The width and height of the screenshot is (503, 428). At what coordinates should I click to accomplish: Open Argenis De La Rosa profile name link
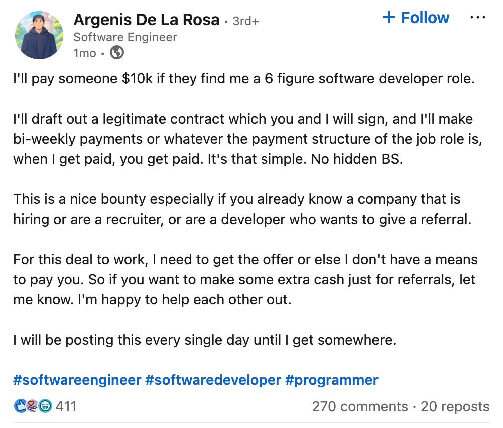coord(146,20)
